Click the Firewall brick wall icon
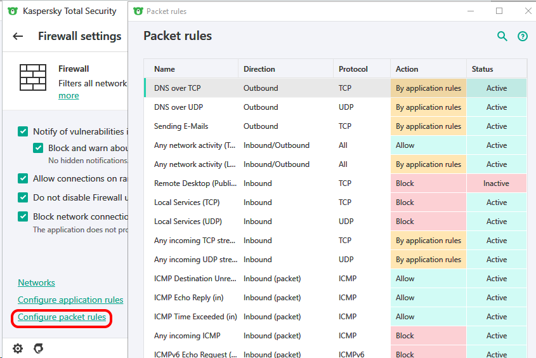Image resolution: width=536 pixels, height=358 pixels. [32, 77]
